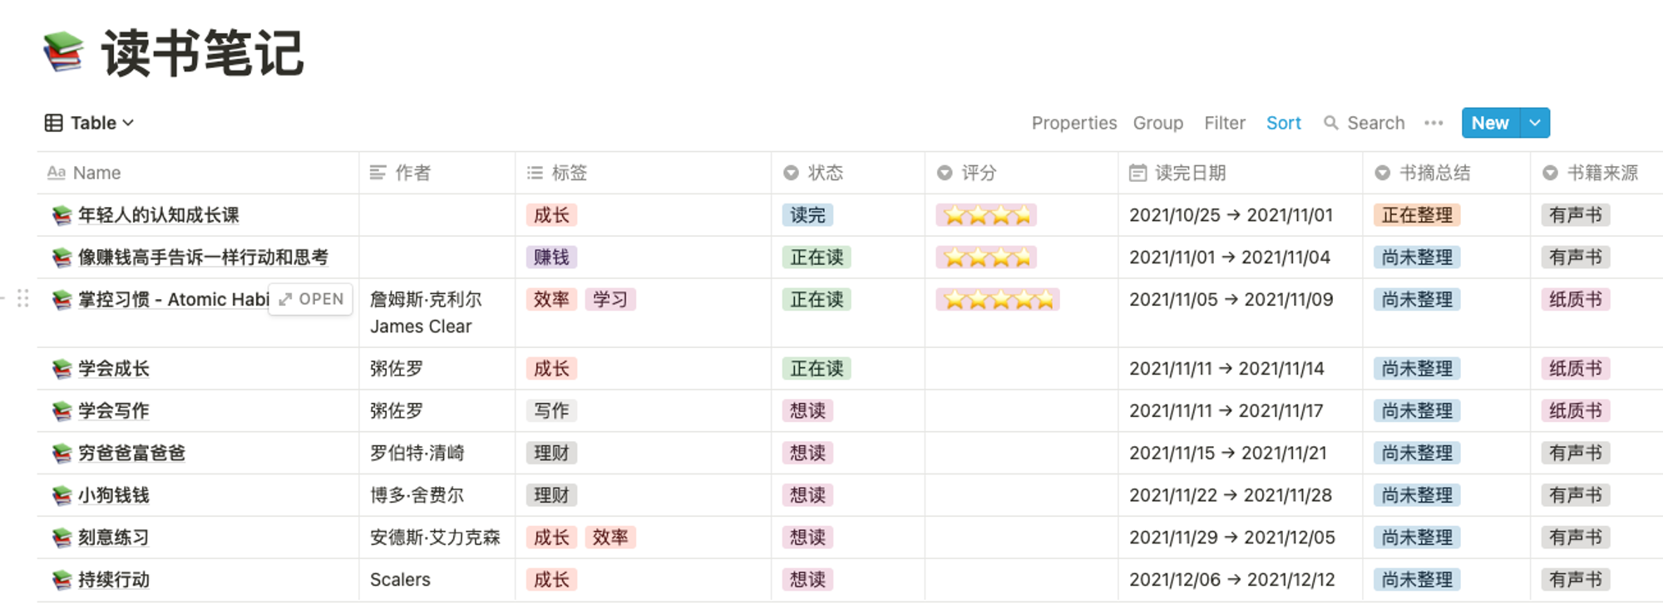Open the Sort menu

(1283, 123)
